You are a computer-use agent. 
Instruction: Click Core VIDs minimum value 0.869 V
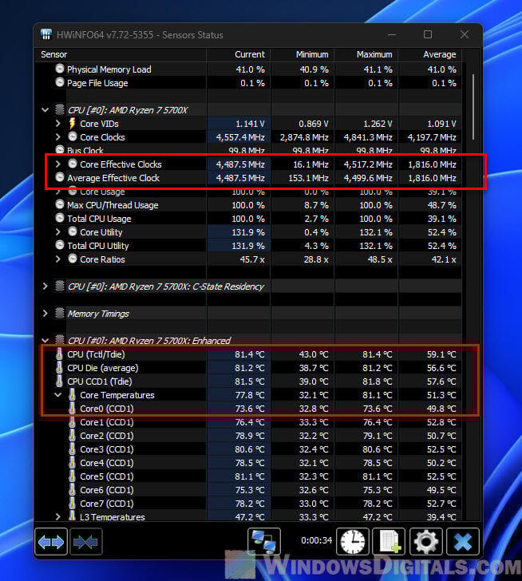click(314, 124)
